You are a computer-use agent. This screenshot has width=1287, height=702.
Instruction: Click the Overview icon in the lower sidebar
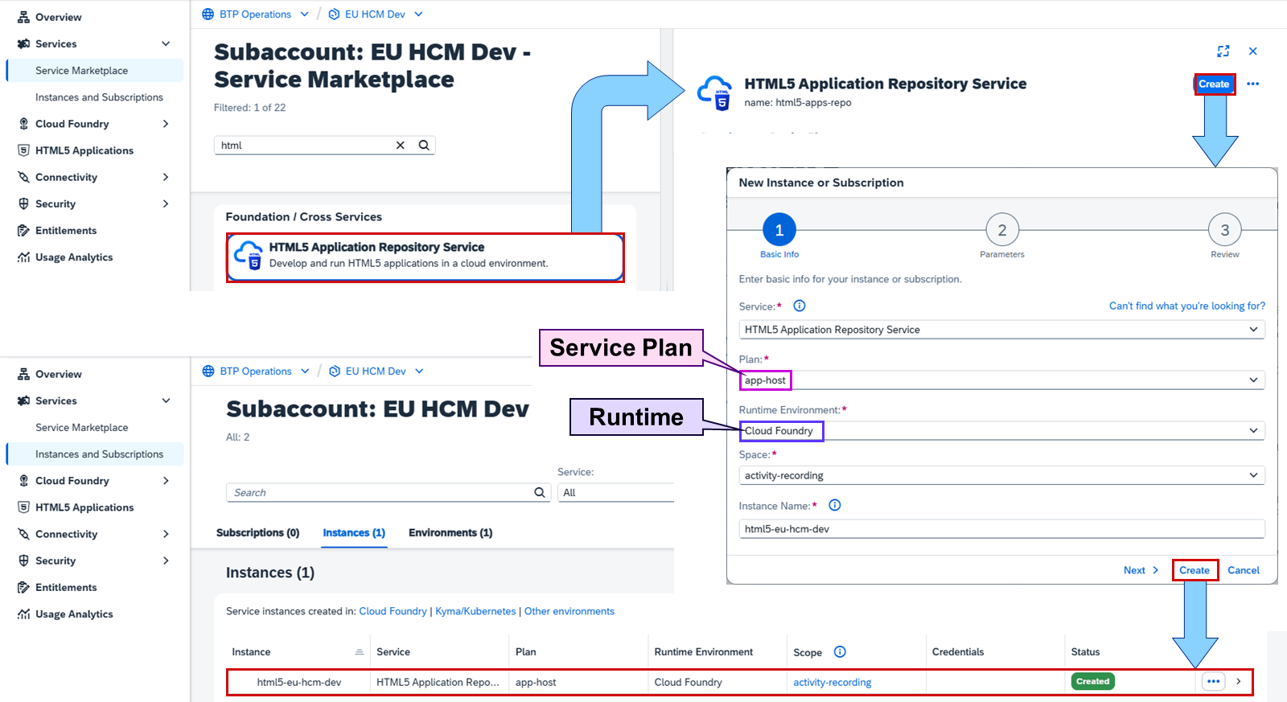tap(23, 374)
